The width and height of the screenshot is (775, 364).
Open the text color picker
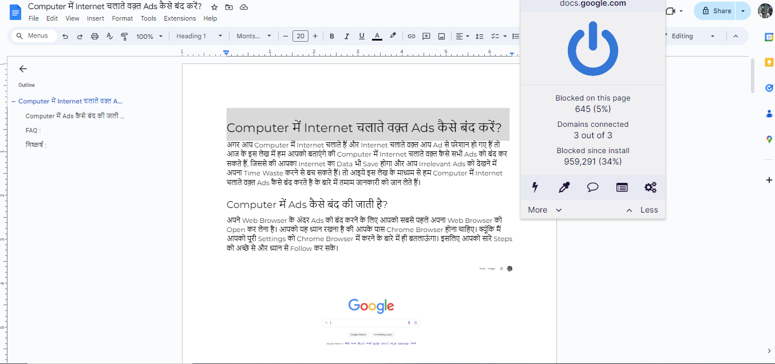377,36
